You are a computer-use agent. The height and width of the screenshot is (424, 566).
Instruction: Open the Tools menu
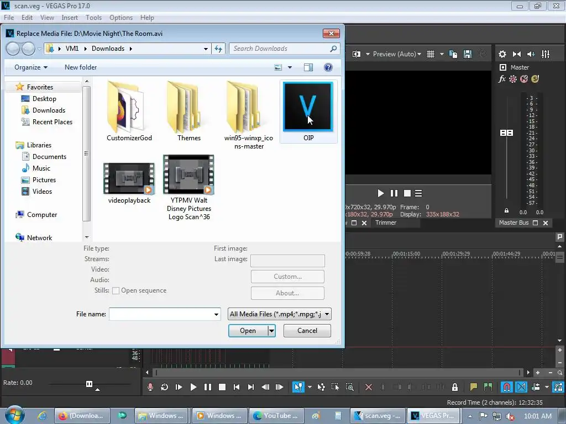(x=93, y=17)
